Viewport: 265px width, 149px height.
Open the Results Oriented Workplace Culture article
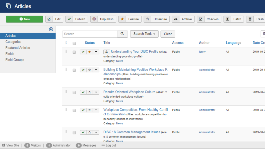pyautogui.click(x=129, y=92)
